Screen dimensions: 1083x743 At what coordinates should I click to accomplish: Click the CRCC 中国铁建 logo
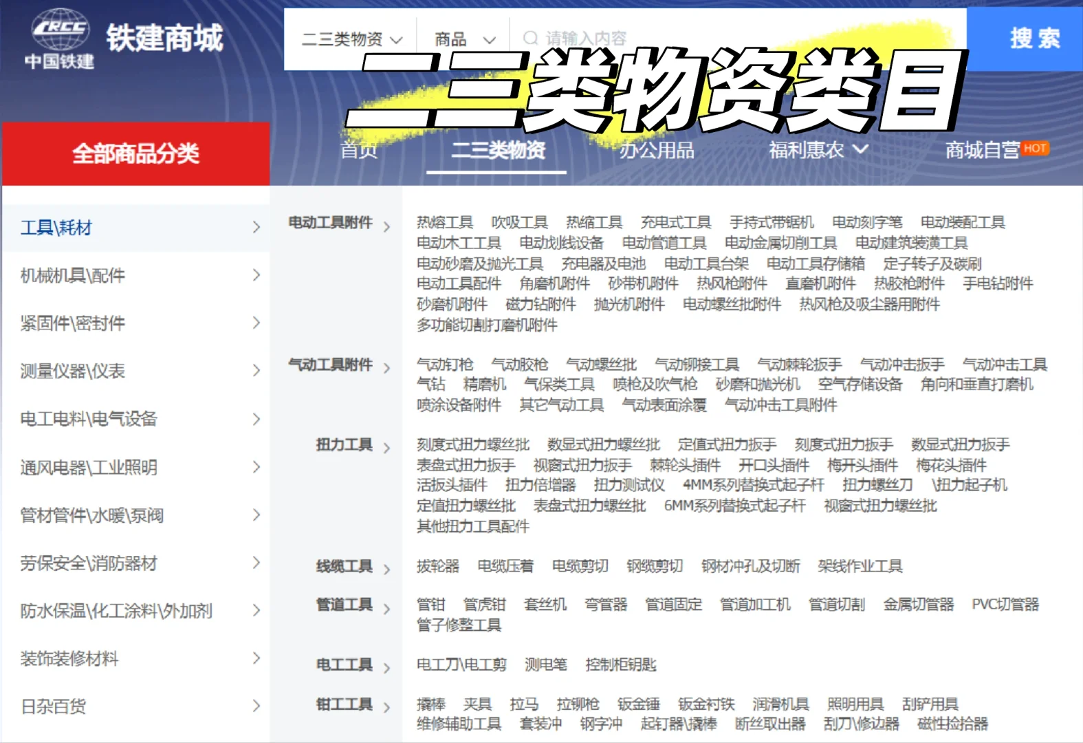coord(60,39)
